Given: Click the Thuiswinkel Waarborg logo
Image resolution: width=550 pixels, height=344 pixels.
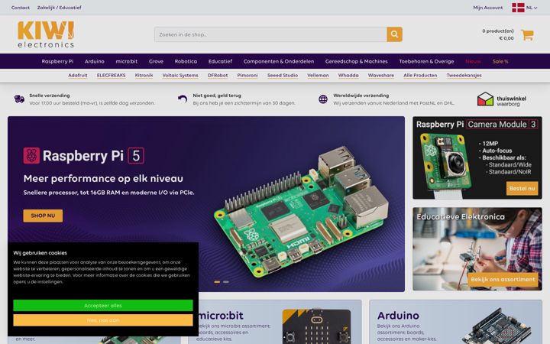Looking at the screenshot, I should [502, 99].
